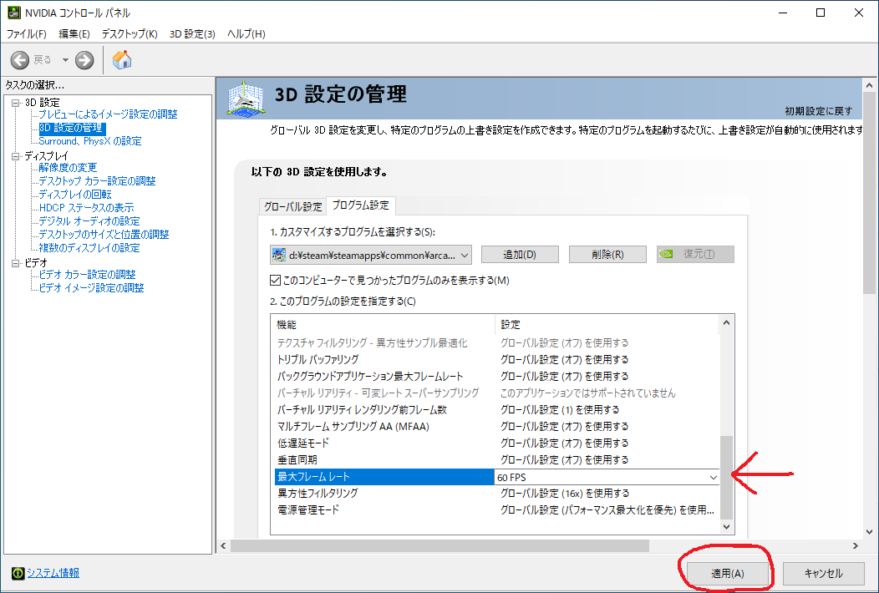Open the Home icon in toolbar
Viewport: 879px width, 593px height.
(122, 59)
